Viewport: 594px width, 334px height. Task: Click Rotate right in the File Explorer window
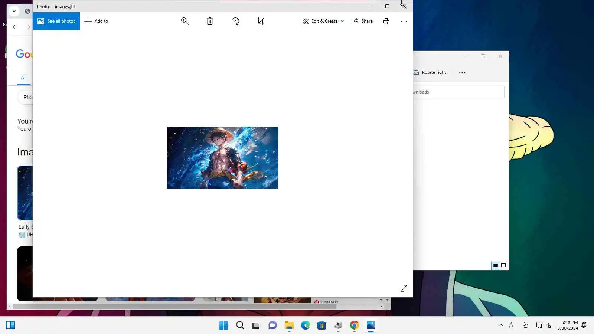coord(430,72)
